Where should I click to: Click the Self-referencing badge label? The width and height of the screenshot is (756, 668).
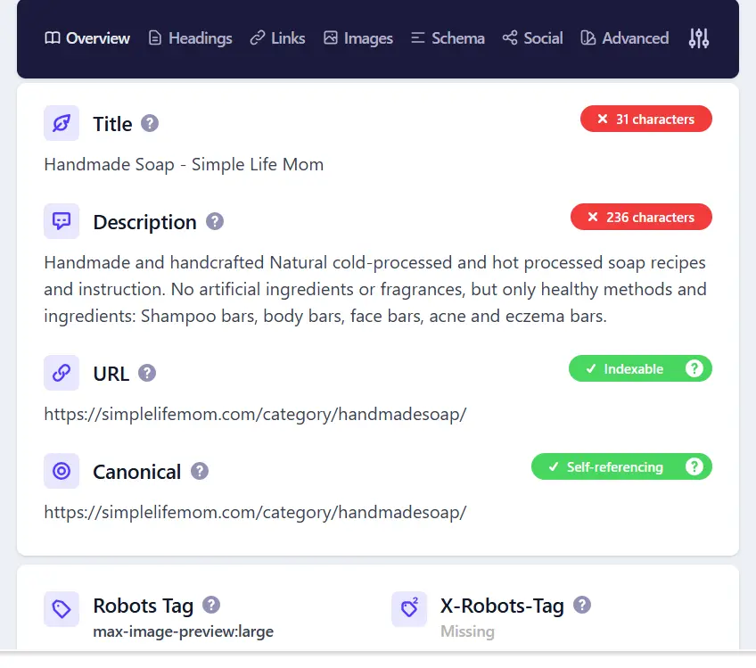point(615,466)
